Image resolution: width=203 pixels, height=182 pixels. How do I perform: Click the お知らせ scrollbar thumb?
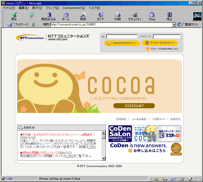[104, 137]
